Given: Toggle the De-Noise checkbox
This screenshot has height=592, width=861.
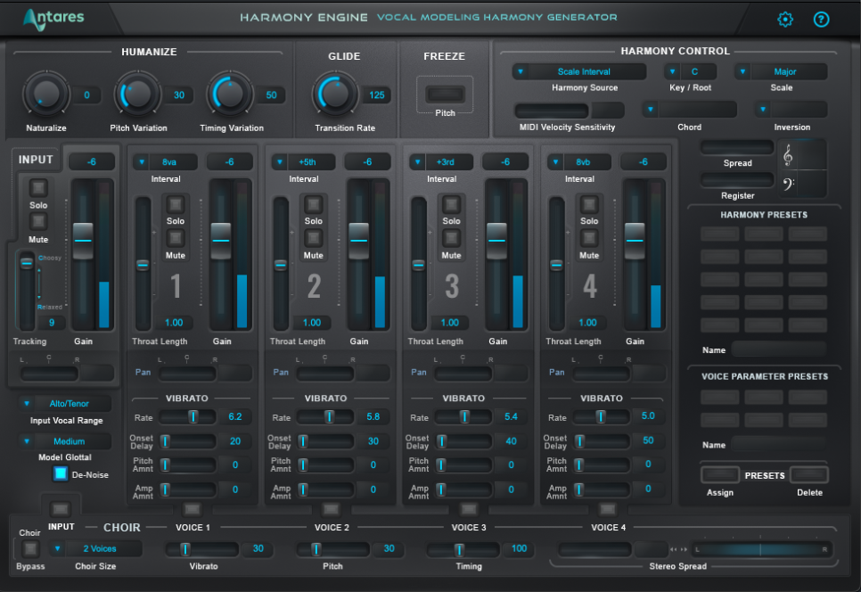Looking at the screenshot, I should [x=61, y=473].
